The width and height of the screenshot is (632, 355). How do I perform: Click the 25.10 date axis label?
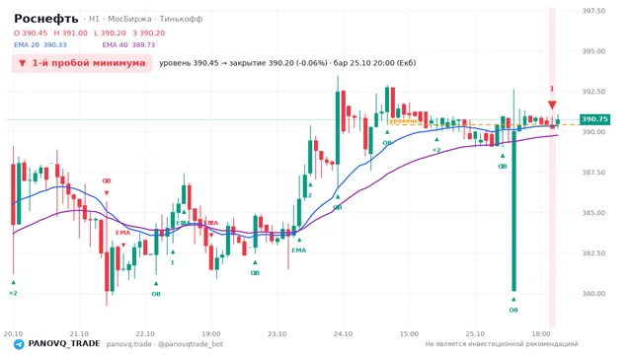475,334
